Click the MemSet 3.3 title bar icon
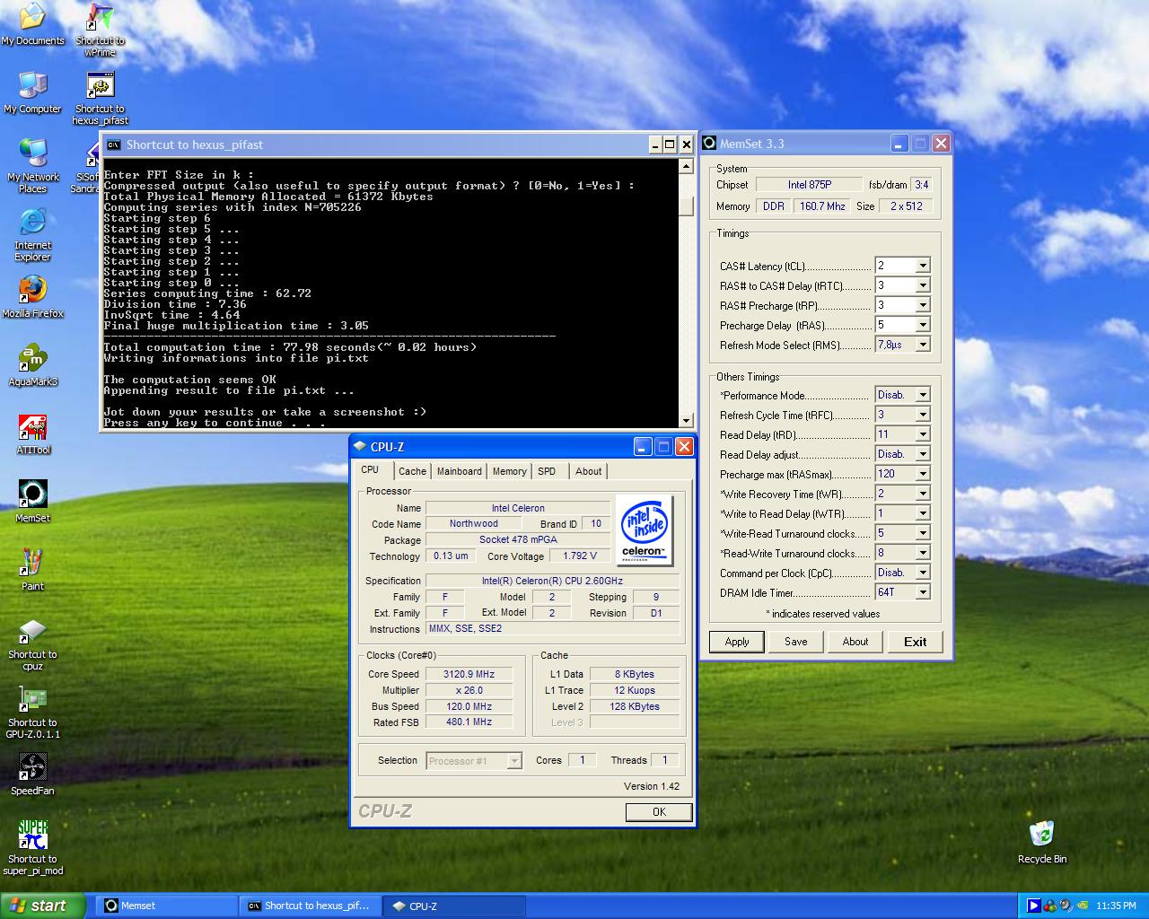The height and width of the screenshot is (919, 1149). (709, 144)
